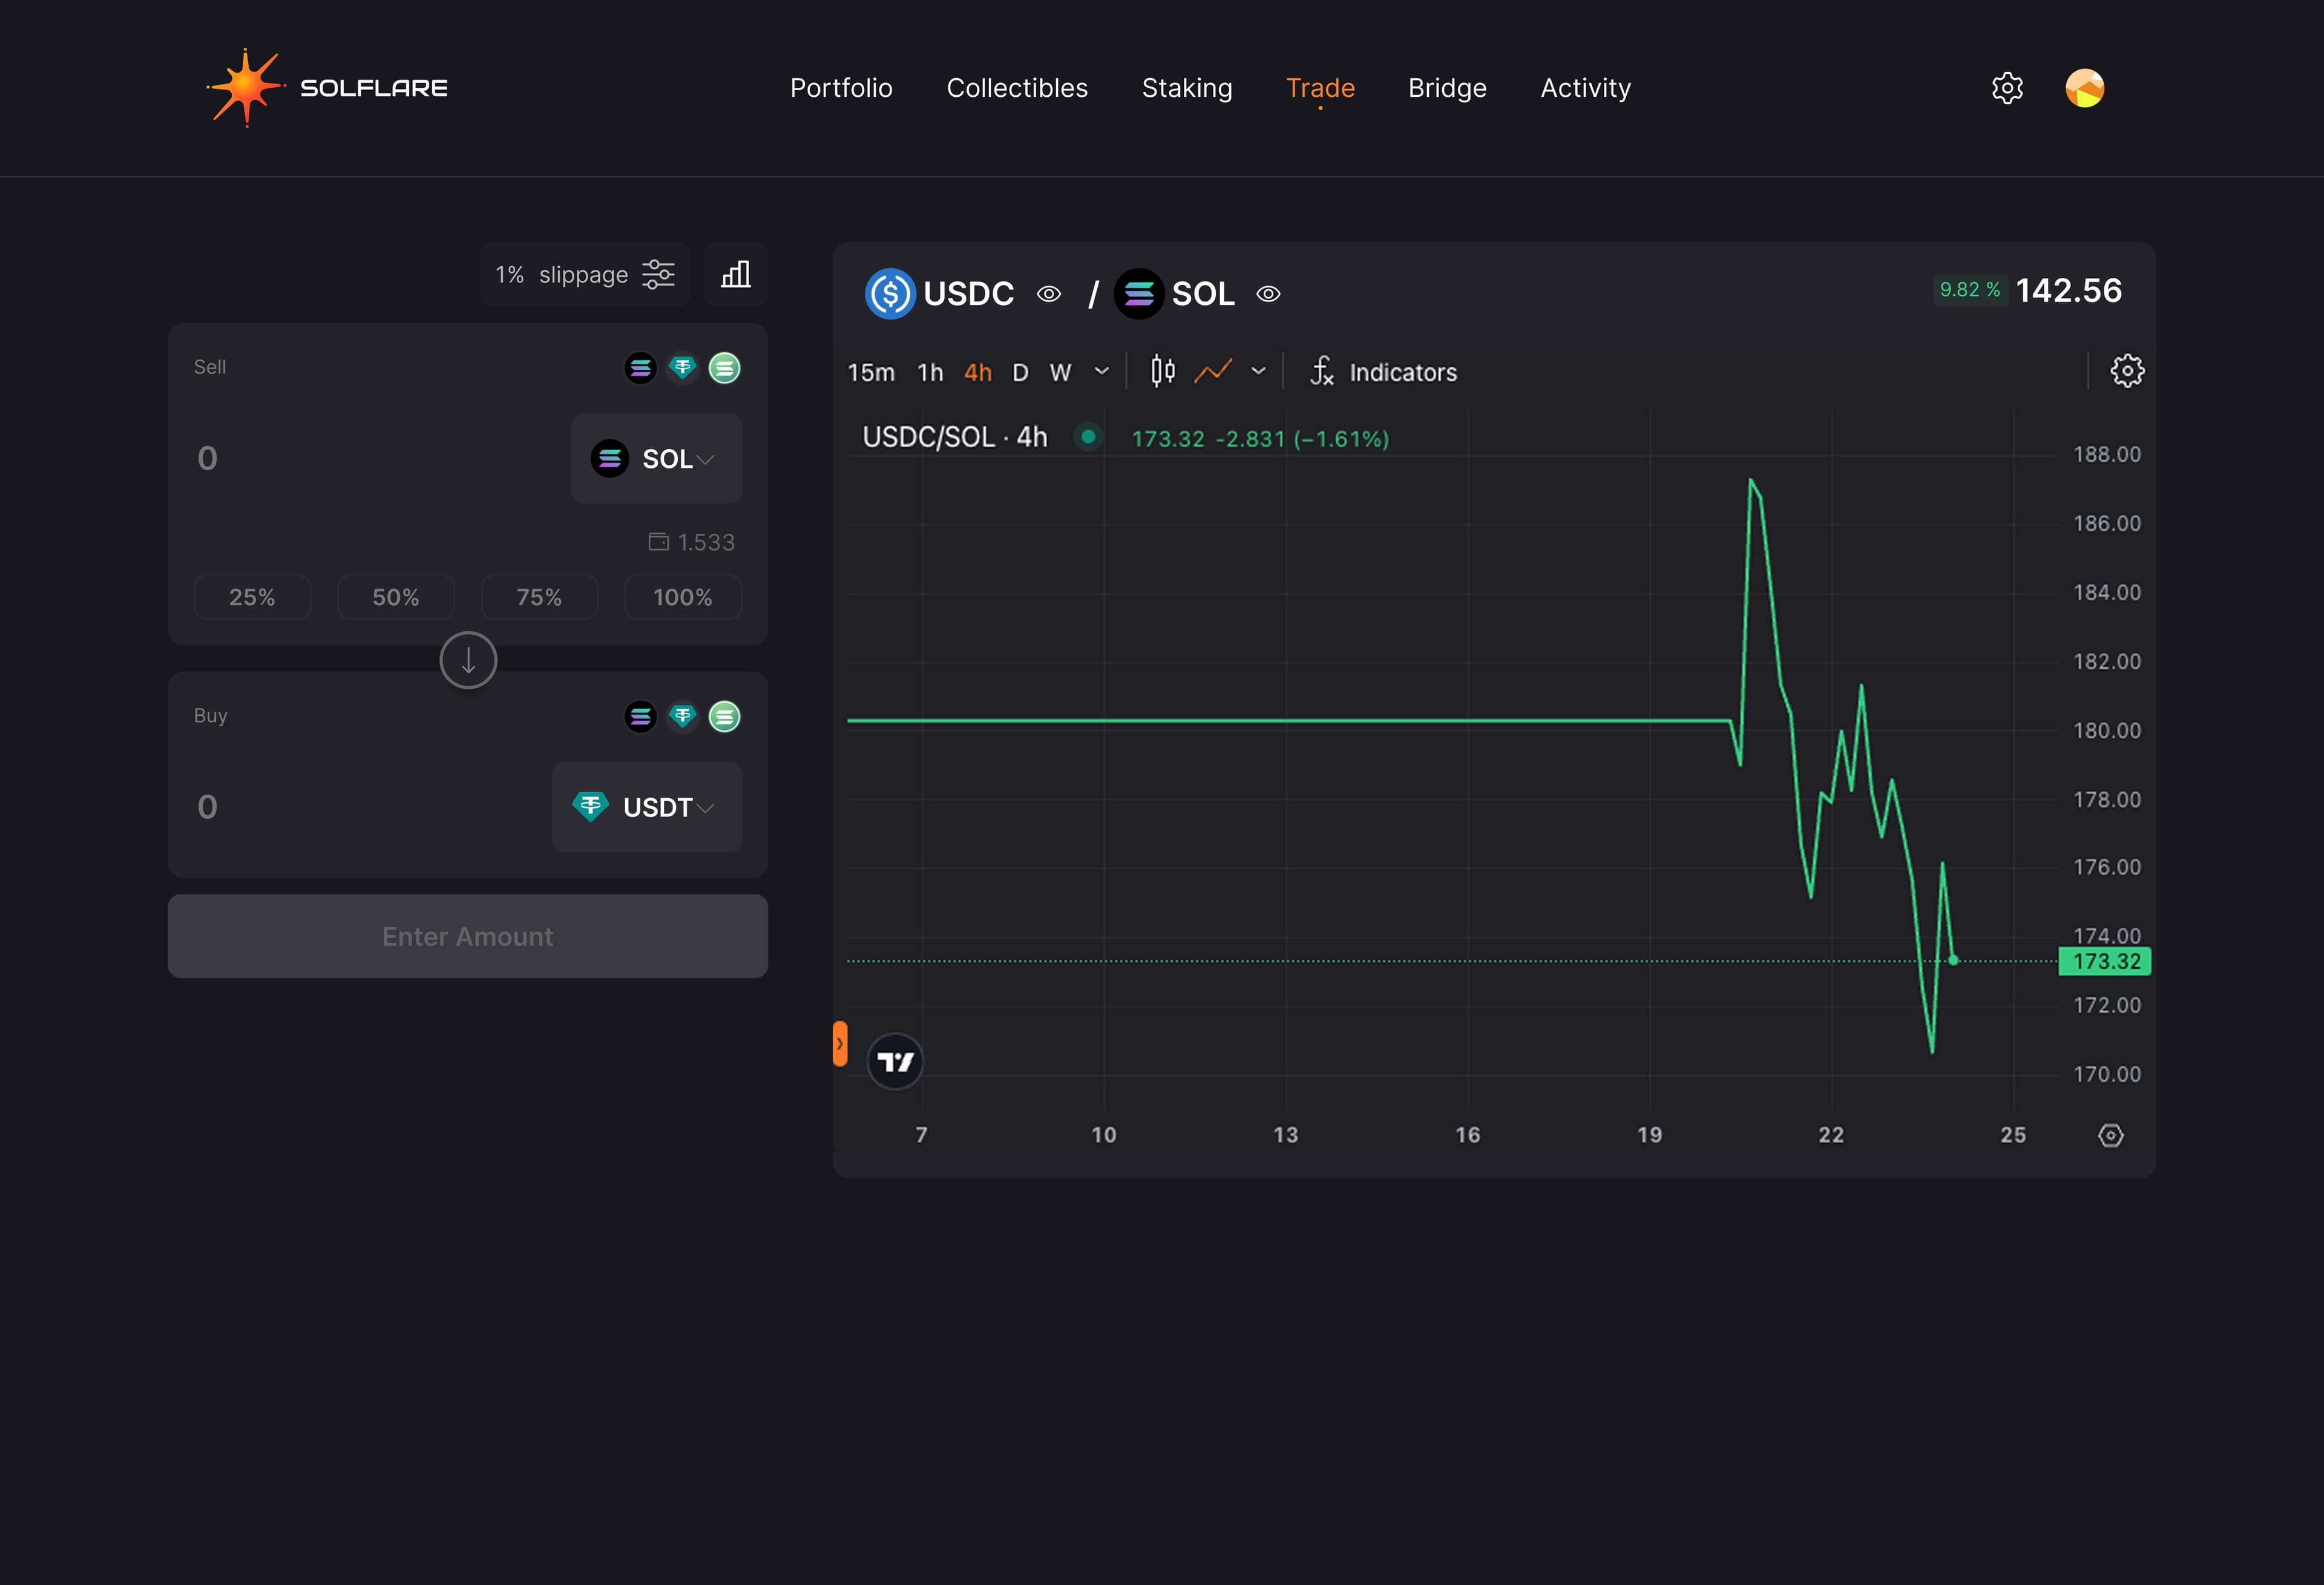
Task: Go to Collectibles tab
Action: click(1017, 88)
